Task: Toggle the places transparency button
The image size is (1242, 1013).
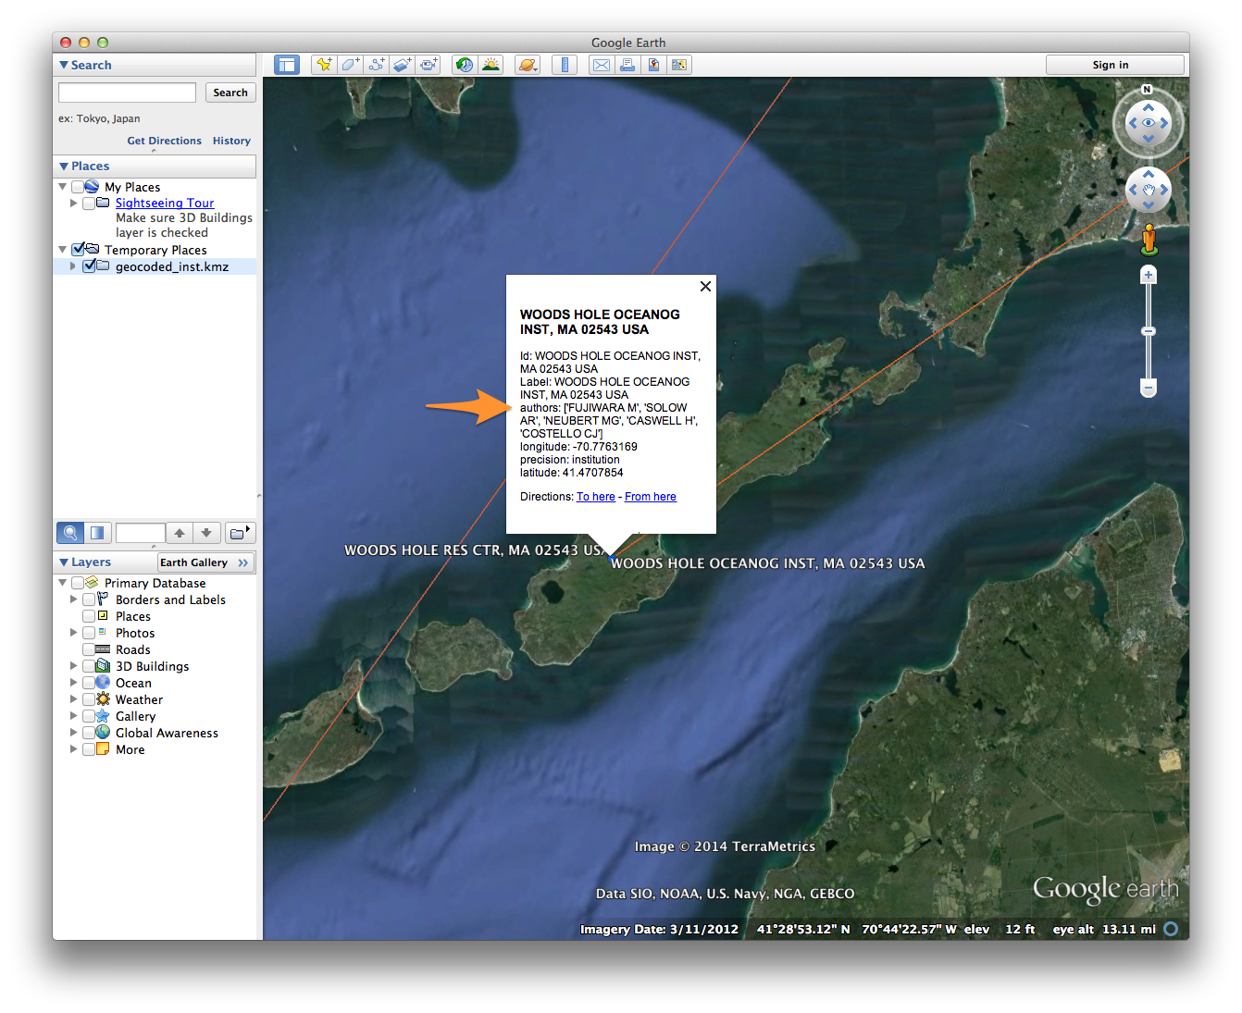Action: coord(97,533)
